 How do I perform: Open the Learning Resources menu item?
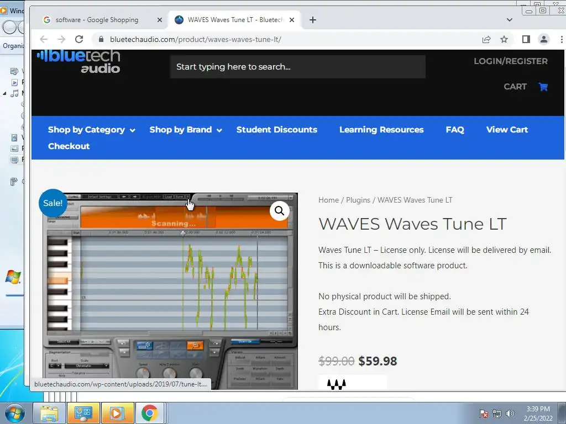tap(381, 130)
